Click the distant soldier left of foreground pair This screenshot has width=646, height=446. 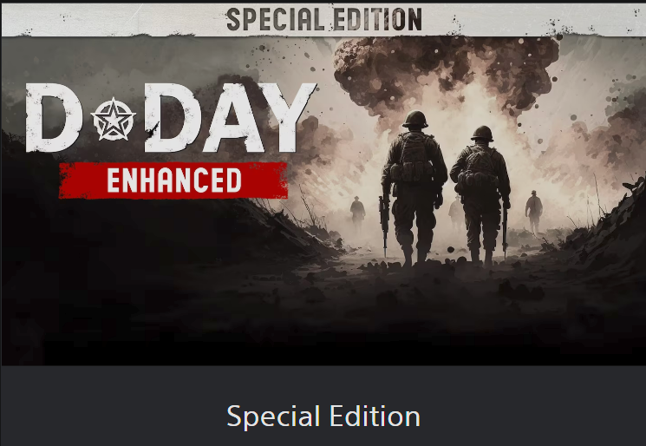(x=357, y=213)
